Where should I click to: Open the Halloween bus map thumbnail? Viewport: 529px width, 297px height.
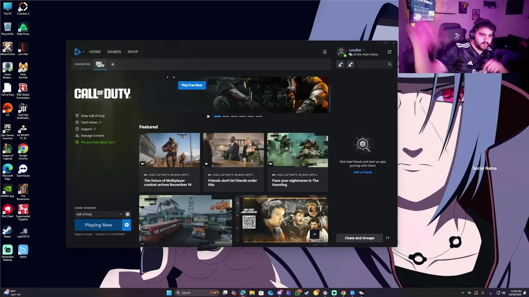click(186, 220)
